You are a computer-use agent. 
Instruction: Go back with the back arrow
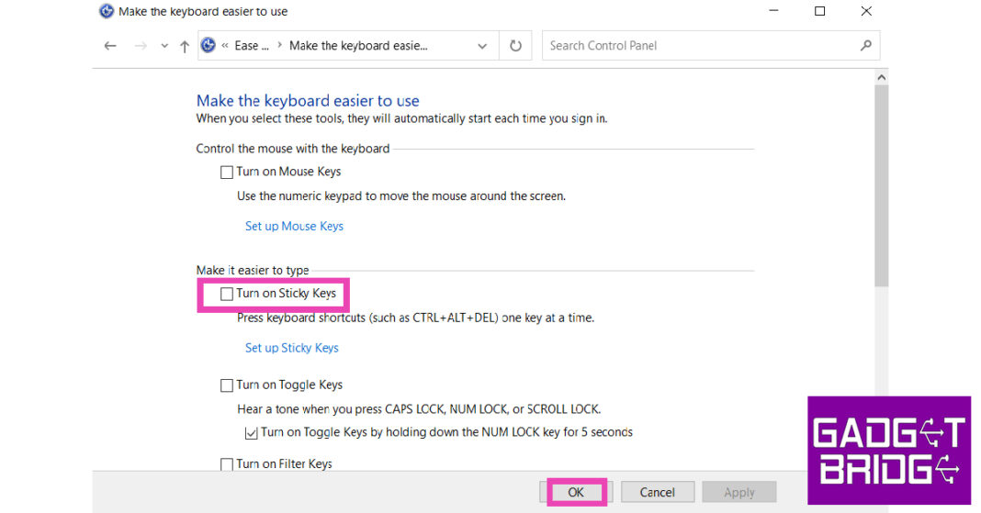click(x=110, y=46)
